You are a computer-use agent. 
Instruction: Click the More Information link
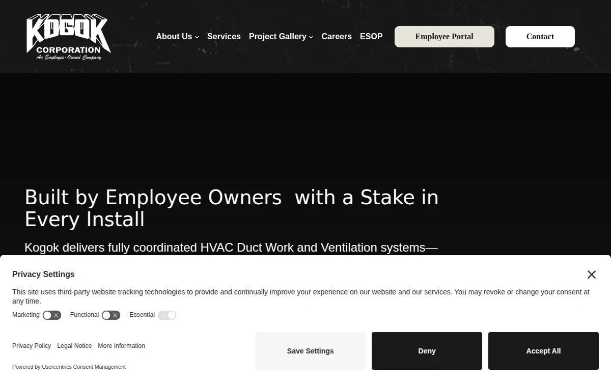pyautogui.click(x=121, y=346)
